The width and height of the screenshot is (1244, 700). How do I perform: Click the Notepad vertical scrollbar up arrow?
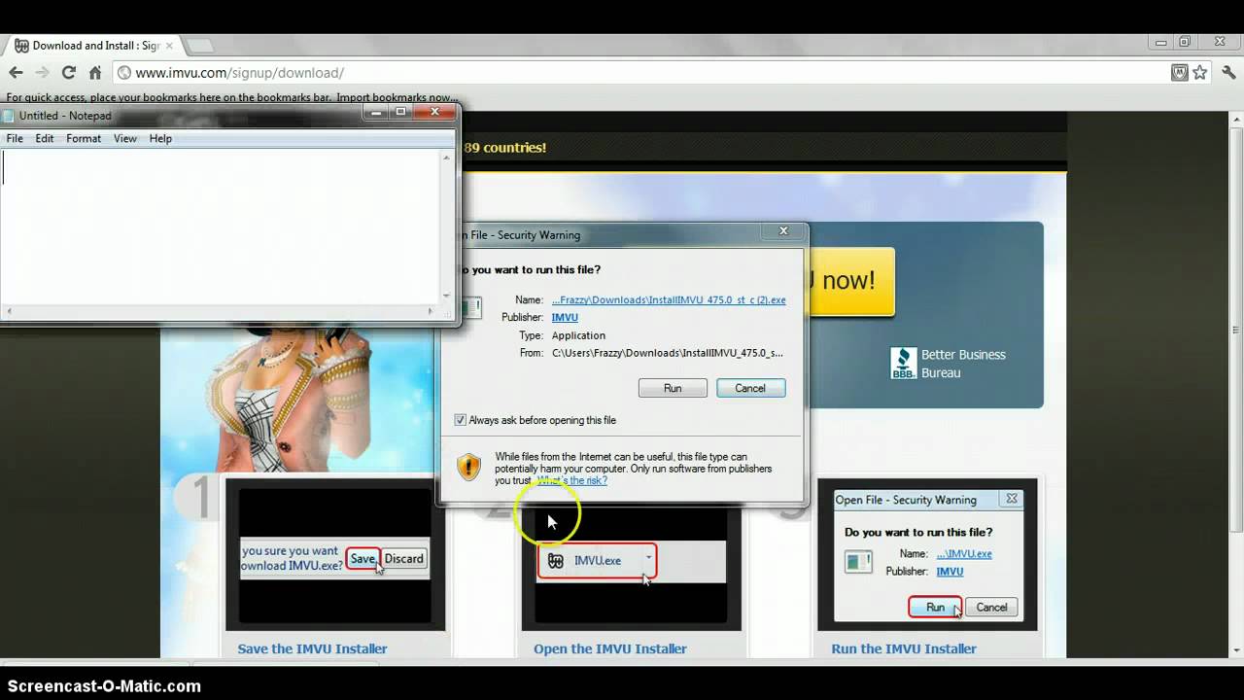[447, 157]
